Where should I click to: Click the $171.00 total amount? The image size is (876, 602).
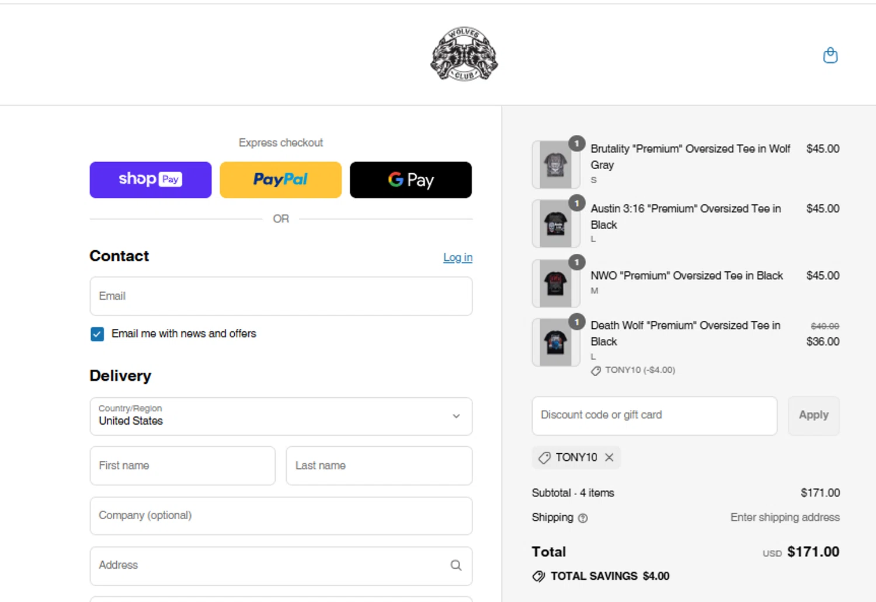click(x=813, y=552)
